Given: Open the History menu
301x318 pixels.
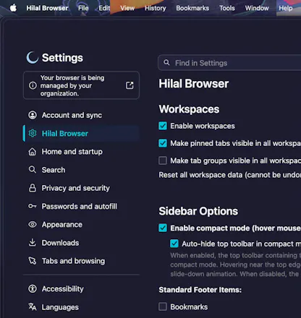Looking at the screenshot, I should point(156,8).
